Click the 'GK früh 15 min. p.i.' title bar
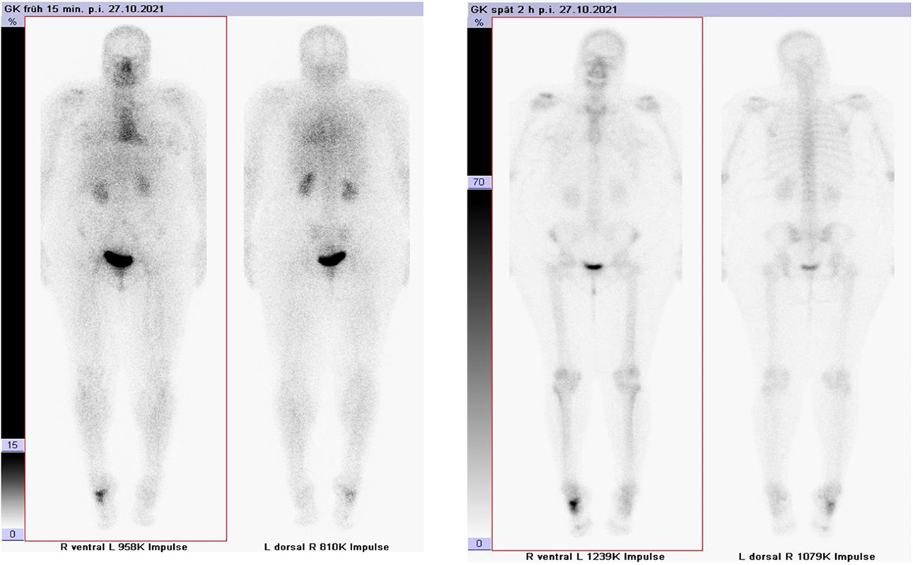 tap(212, 8)
